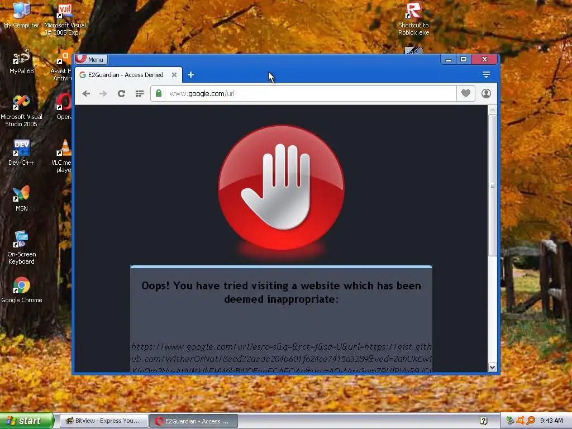
Task: Select Avast Antivirus desktop icon
Action: [62, 65]
